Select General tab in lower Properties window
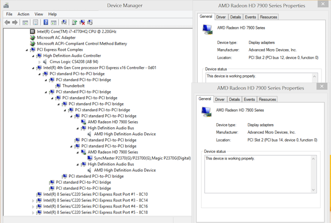The image size is (331, 223). click(x=205, y=99)
